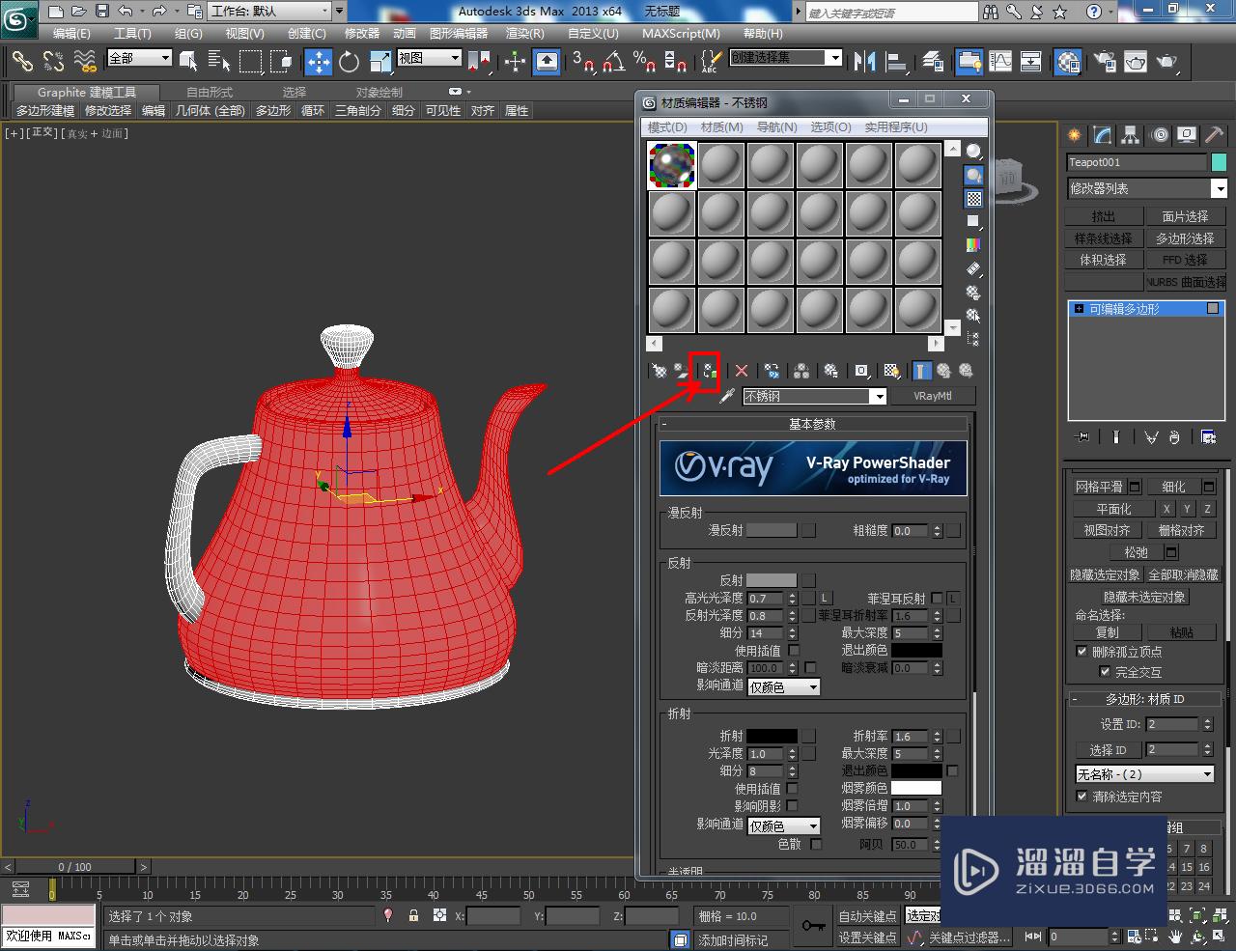
Task: Open 折射 影响通道 仅颜色 dropdown
Action: coord(784,825)
